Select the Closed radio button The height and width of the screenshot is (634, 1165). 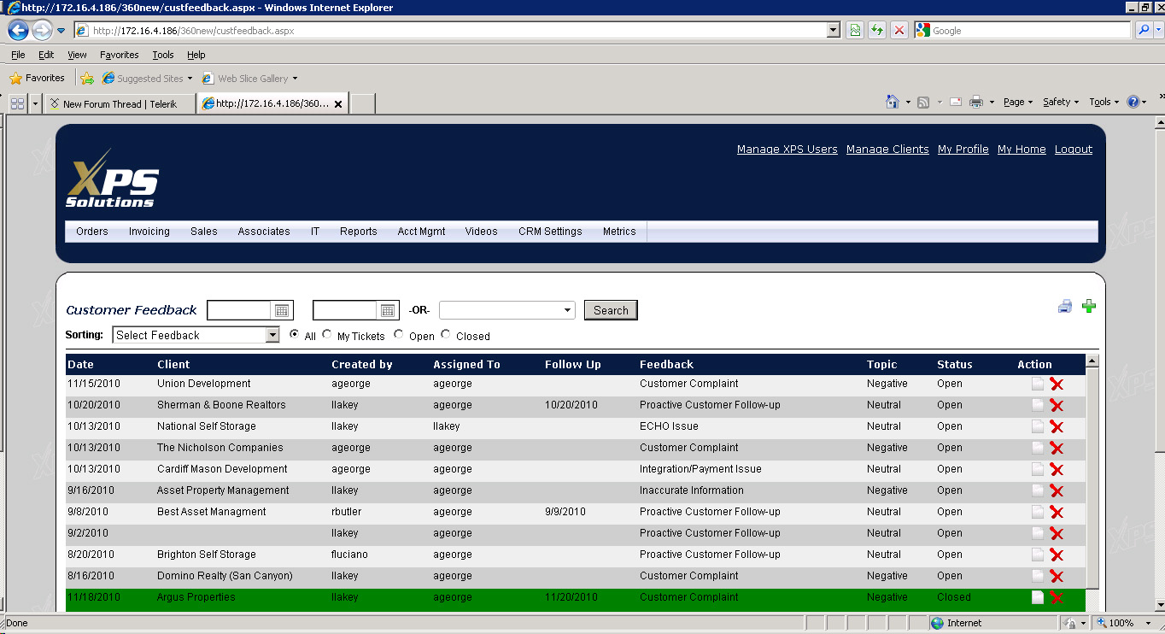[446, 335]
